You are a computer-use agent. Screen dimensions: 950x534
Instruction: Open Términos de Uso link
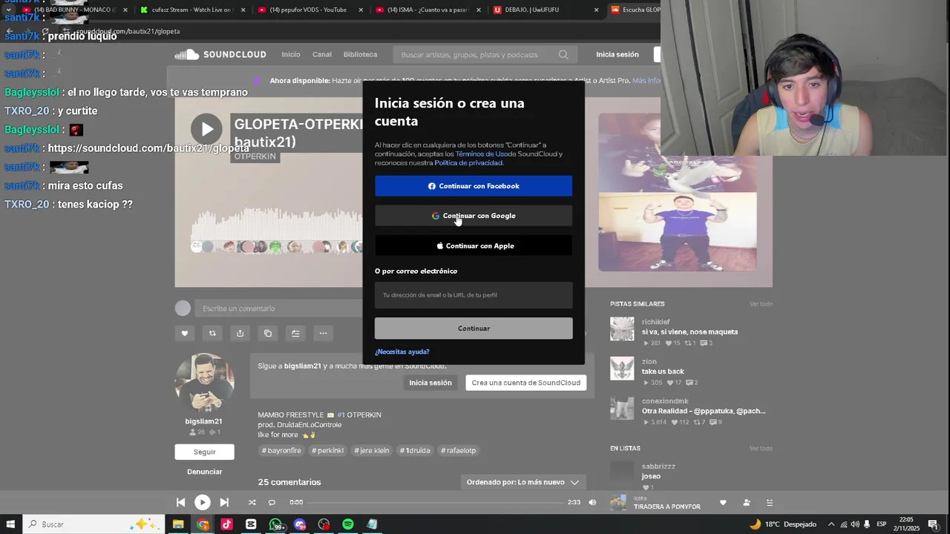click(x=482, y=154)
